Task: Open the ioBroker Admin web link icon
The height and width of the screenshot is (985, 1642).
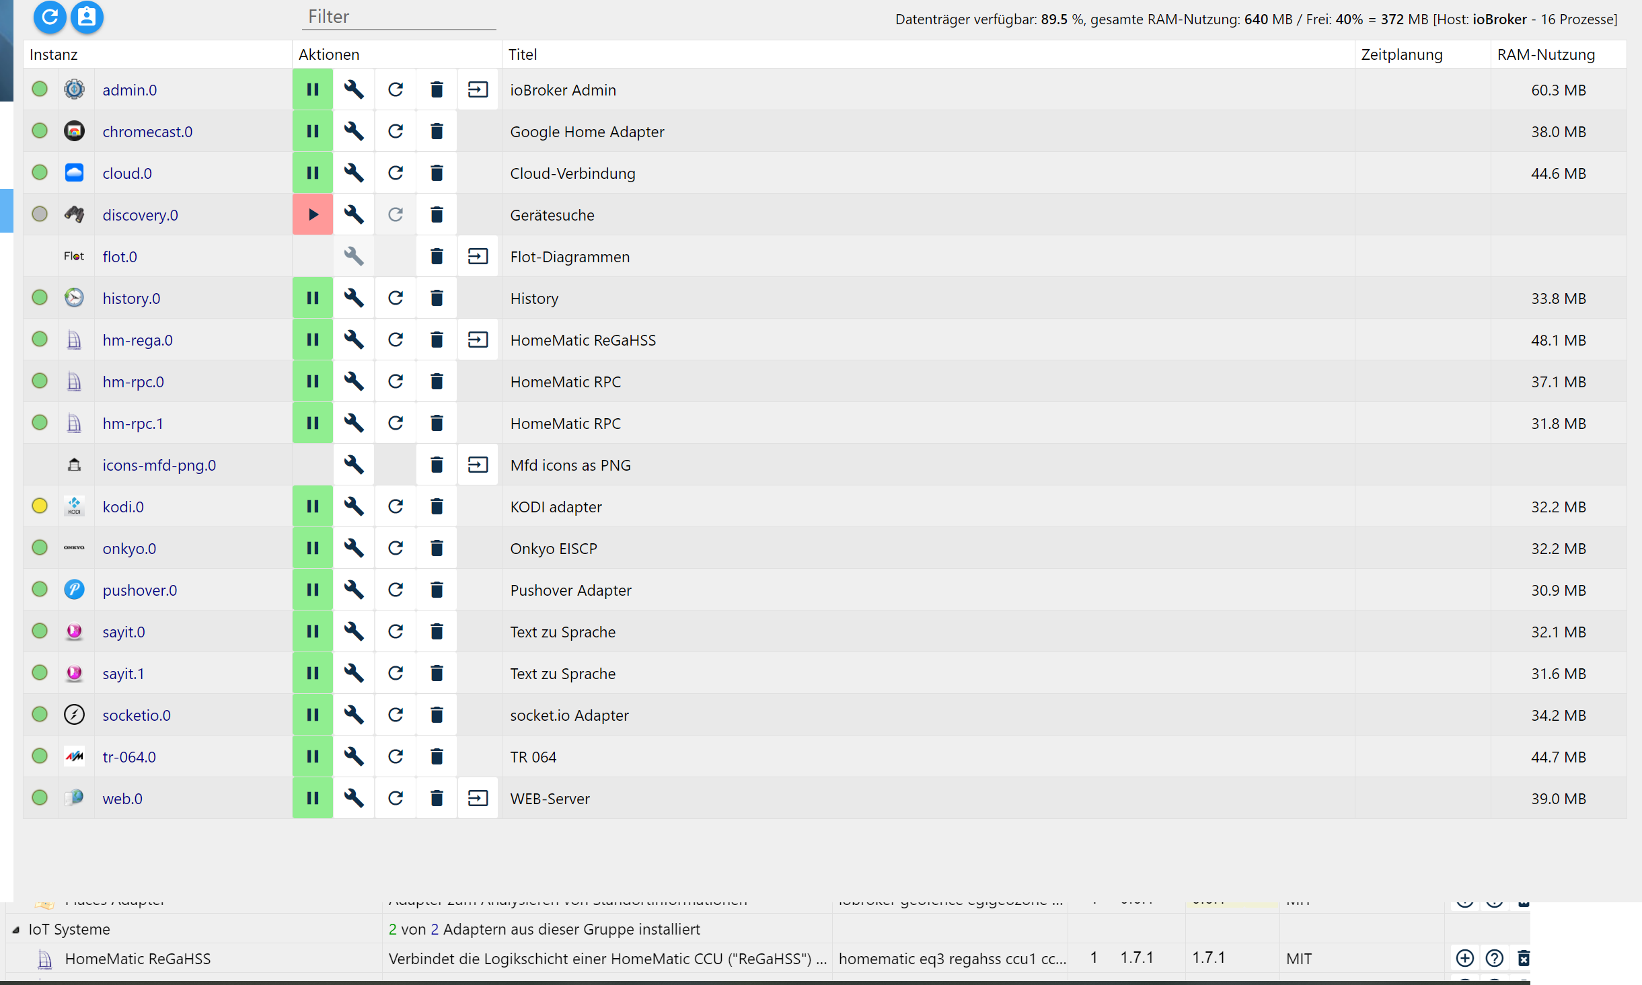Action: (478, 89)
